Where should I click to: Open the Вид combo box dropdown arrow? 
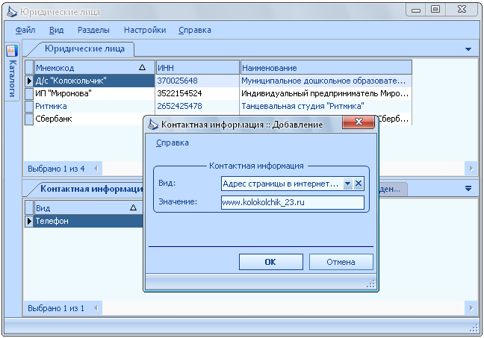[x=347, y=184]
